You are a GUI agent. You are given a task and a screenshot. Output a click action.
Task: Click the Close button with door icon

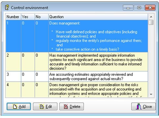143,106
